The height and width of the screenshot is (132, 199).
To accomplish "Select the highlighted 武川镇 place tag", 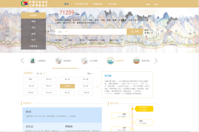I will 68,86.
